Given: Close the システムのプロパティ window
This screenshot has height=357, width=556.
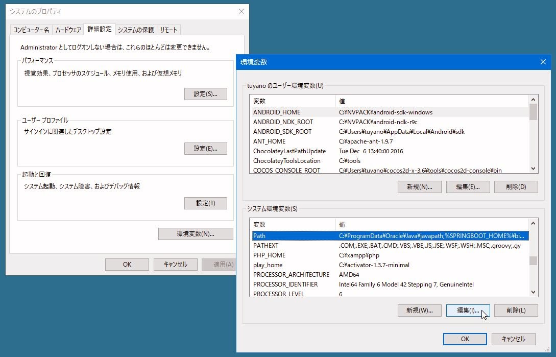Looking at the screenshot, I should tap(241, 11).
